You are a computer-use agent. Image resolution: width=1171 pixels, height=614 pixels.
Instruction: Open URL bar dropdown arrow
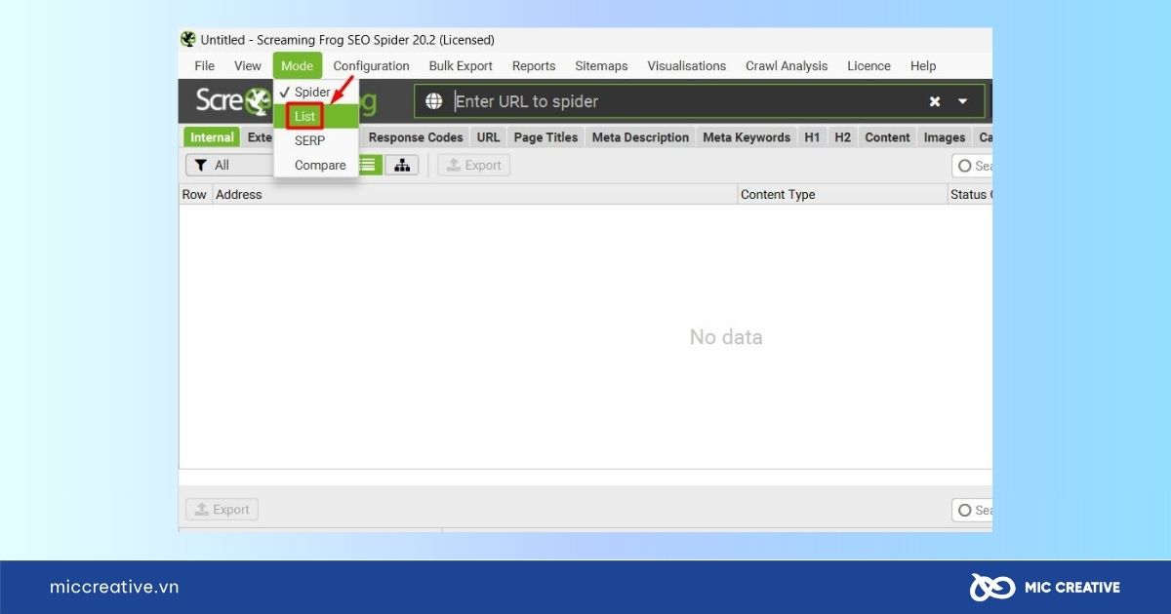click(x=963, y=101)
